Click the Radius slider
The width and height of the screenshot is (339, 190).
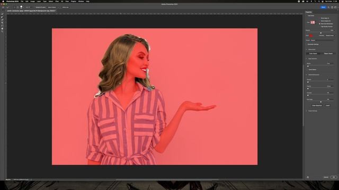(320, 66)
